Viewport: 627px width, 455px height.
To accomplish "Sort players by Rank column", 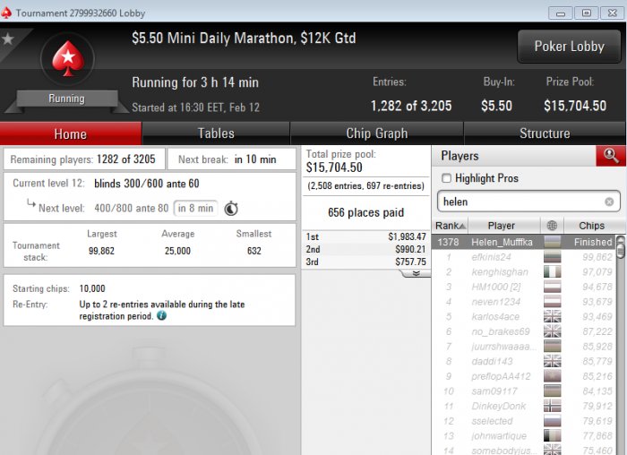I will pos(451,226).
